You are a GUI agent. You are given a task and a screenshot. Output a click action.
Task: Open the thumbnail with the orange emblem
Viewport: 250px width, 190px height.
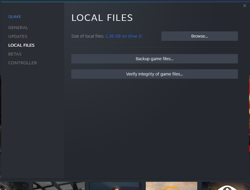pyautogui.click(x=171, y=186)
